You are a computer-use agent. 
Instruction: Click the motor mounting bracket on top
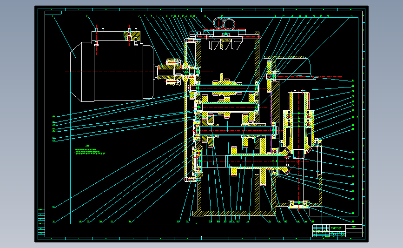pyautogui.click(x=116, y=38)
